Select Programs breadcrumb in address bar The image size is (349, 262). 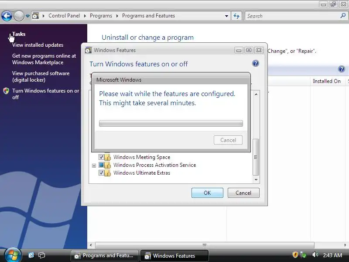(x=101, y=16)
